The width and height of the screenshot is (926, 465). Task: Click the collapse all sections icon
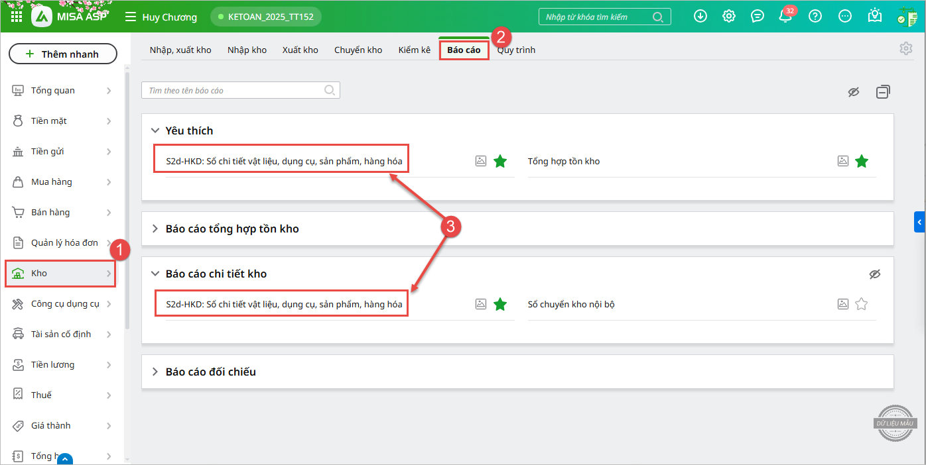883,92
